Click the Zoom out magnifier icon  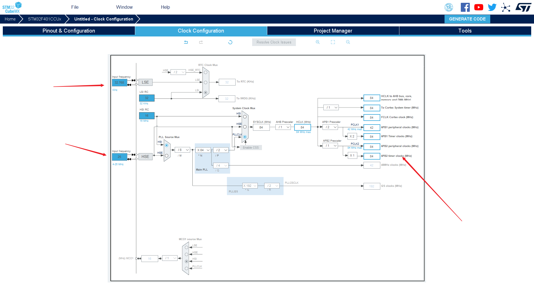click(348, 42)
